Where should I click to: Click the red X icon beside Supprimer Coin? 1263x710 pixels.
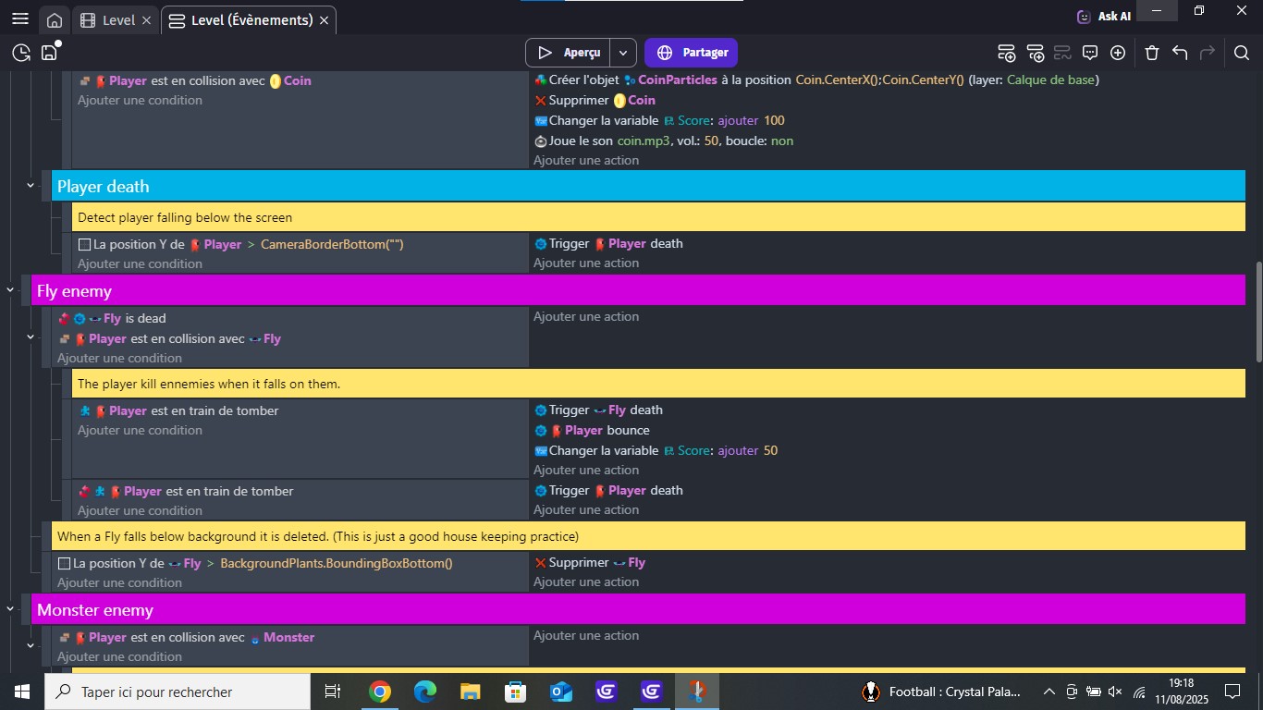541,100
